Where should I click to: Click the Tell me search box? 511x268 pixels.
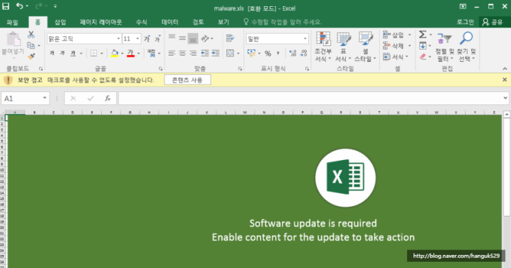[x=283, y=22]
